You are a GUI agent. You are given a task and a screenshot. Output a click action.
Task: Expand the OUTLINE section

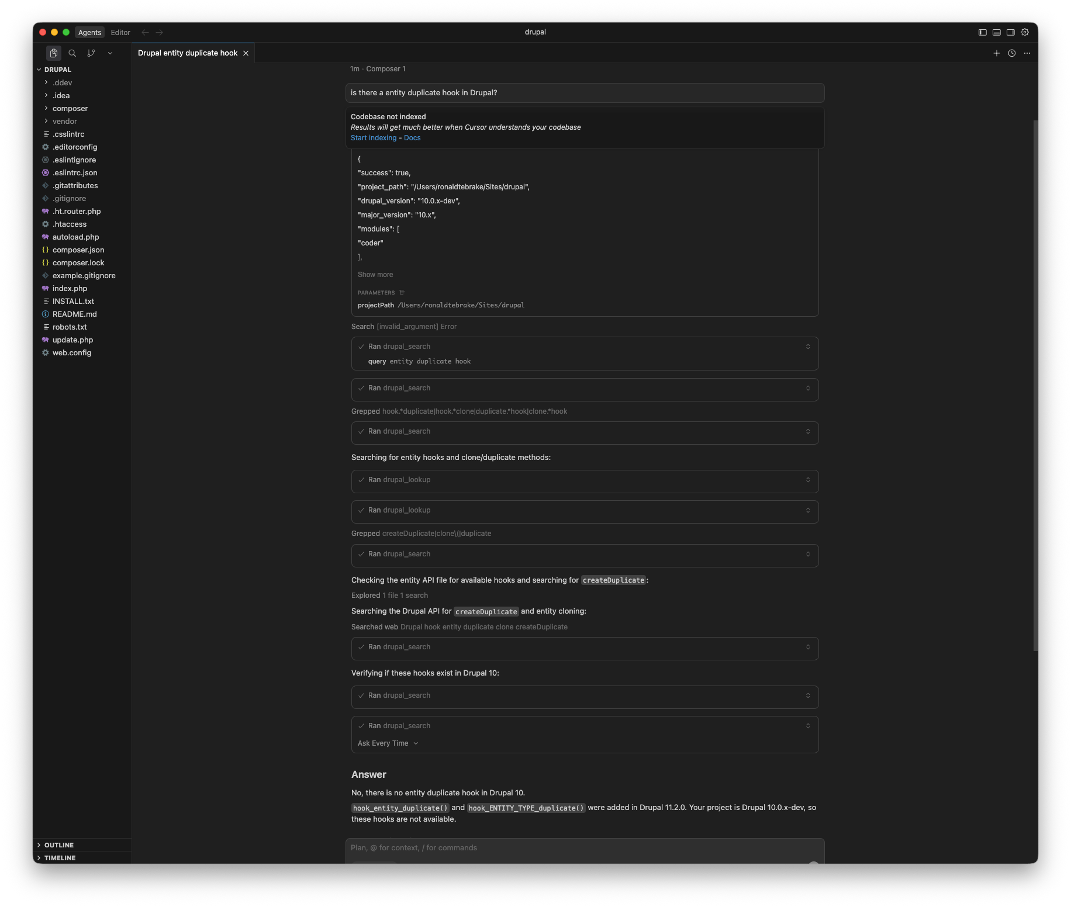tap(58, 845)
